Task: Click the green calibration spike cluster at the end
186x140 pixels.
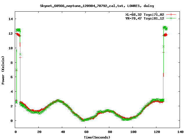Action: tap(165, 28)
